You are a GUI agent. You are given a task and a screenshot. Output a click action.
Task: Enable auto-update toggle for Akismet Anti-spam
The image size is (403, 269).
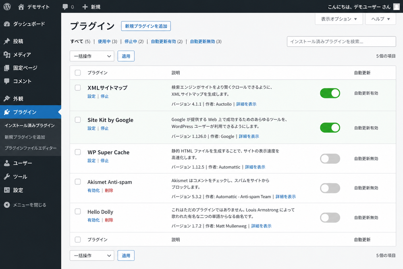330,188
